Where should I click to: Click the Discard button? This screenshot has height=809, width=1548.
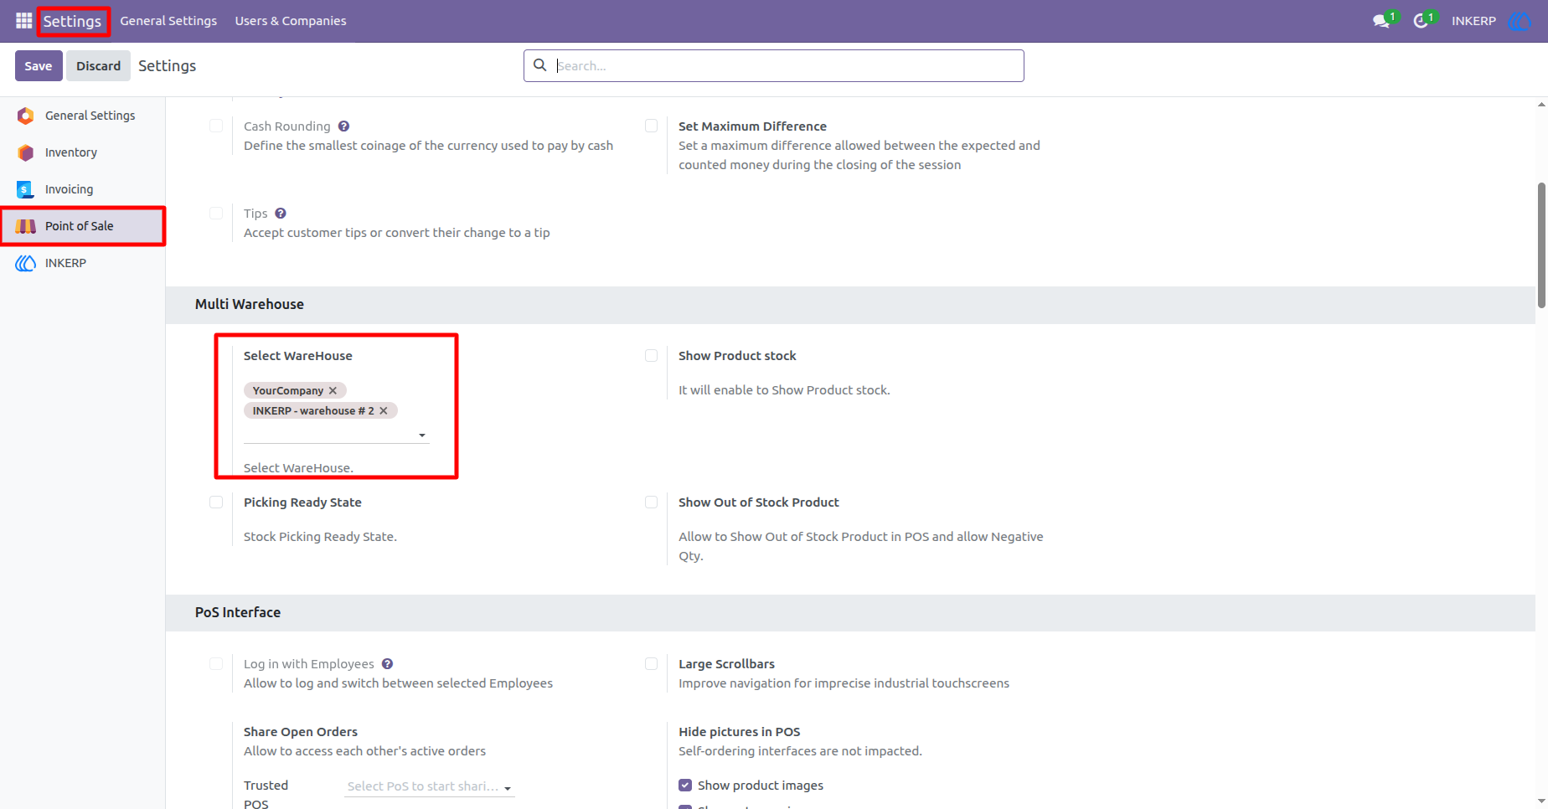pyautogui.click(x=99, y=66)
